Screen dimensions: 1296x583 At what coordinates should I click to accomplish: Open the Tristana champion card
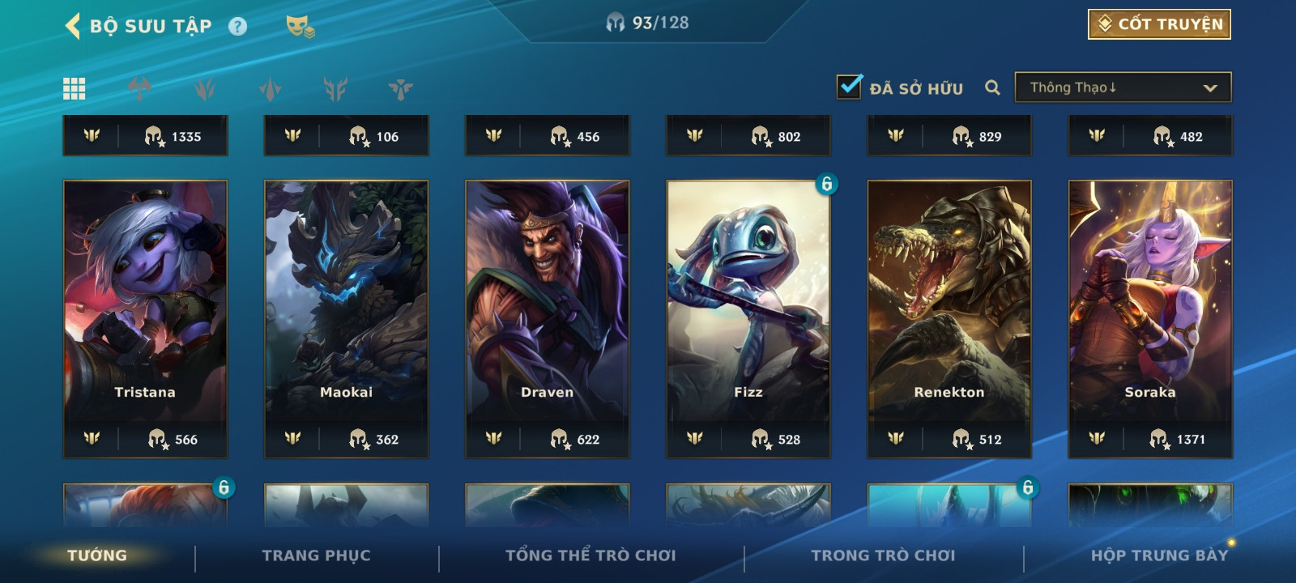(x=145, y=319)
